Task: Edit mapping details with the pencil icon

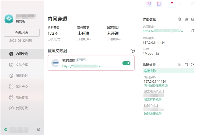Action: click(193, 19)
